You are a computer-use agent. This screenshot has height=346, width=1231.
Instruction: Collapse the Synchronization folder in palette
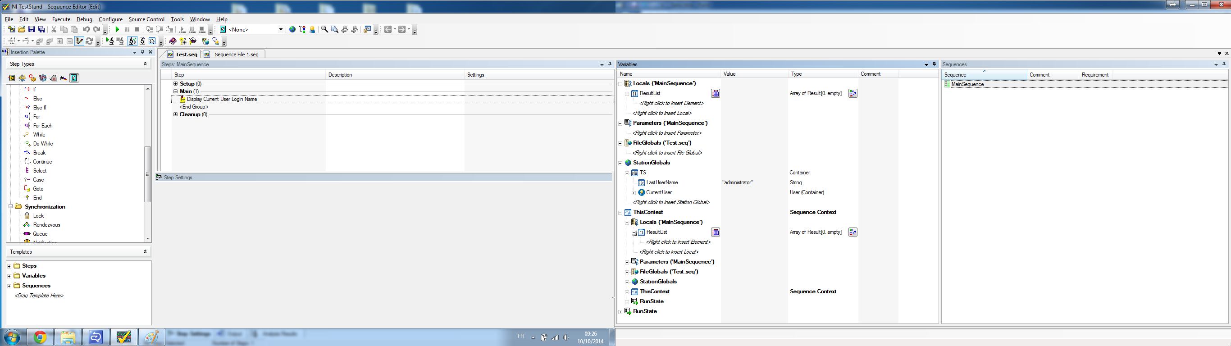click(10, 207)
